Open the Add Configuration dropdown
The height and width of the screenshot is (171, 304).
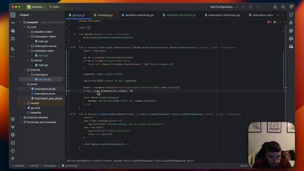click(x=224, y=7)
